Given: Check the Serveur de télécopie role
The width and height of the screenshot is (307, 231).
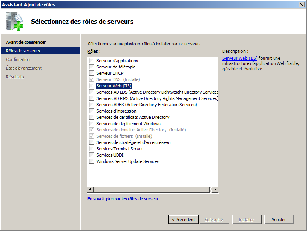Looking at the screenshot, I should tap(92, 67).
